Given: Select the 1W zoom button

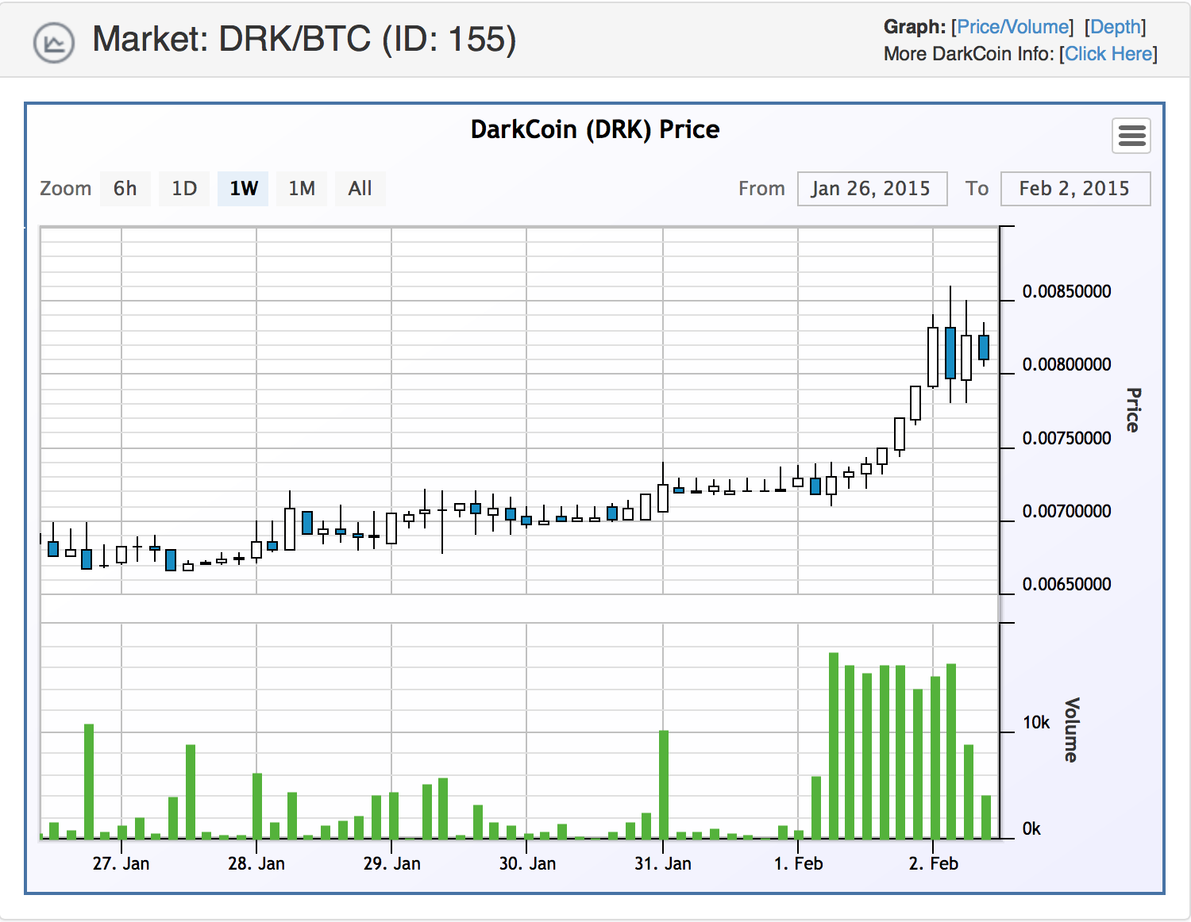Looking at the screenshot, I should (x=244, y=189).
